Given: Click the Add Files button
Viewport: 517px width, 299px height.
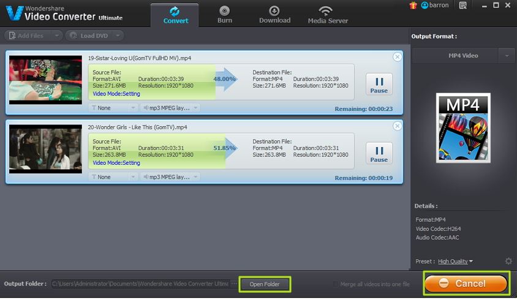Looking at the screenshot, I should point(28,36).
